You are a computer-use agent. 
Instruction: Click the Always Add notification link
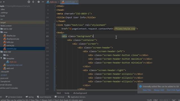coord(159,90)
